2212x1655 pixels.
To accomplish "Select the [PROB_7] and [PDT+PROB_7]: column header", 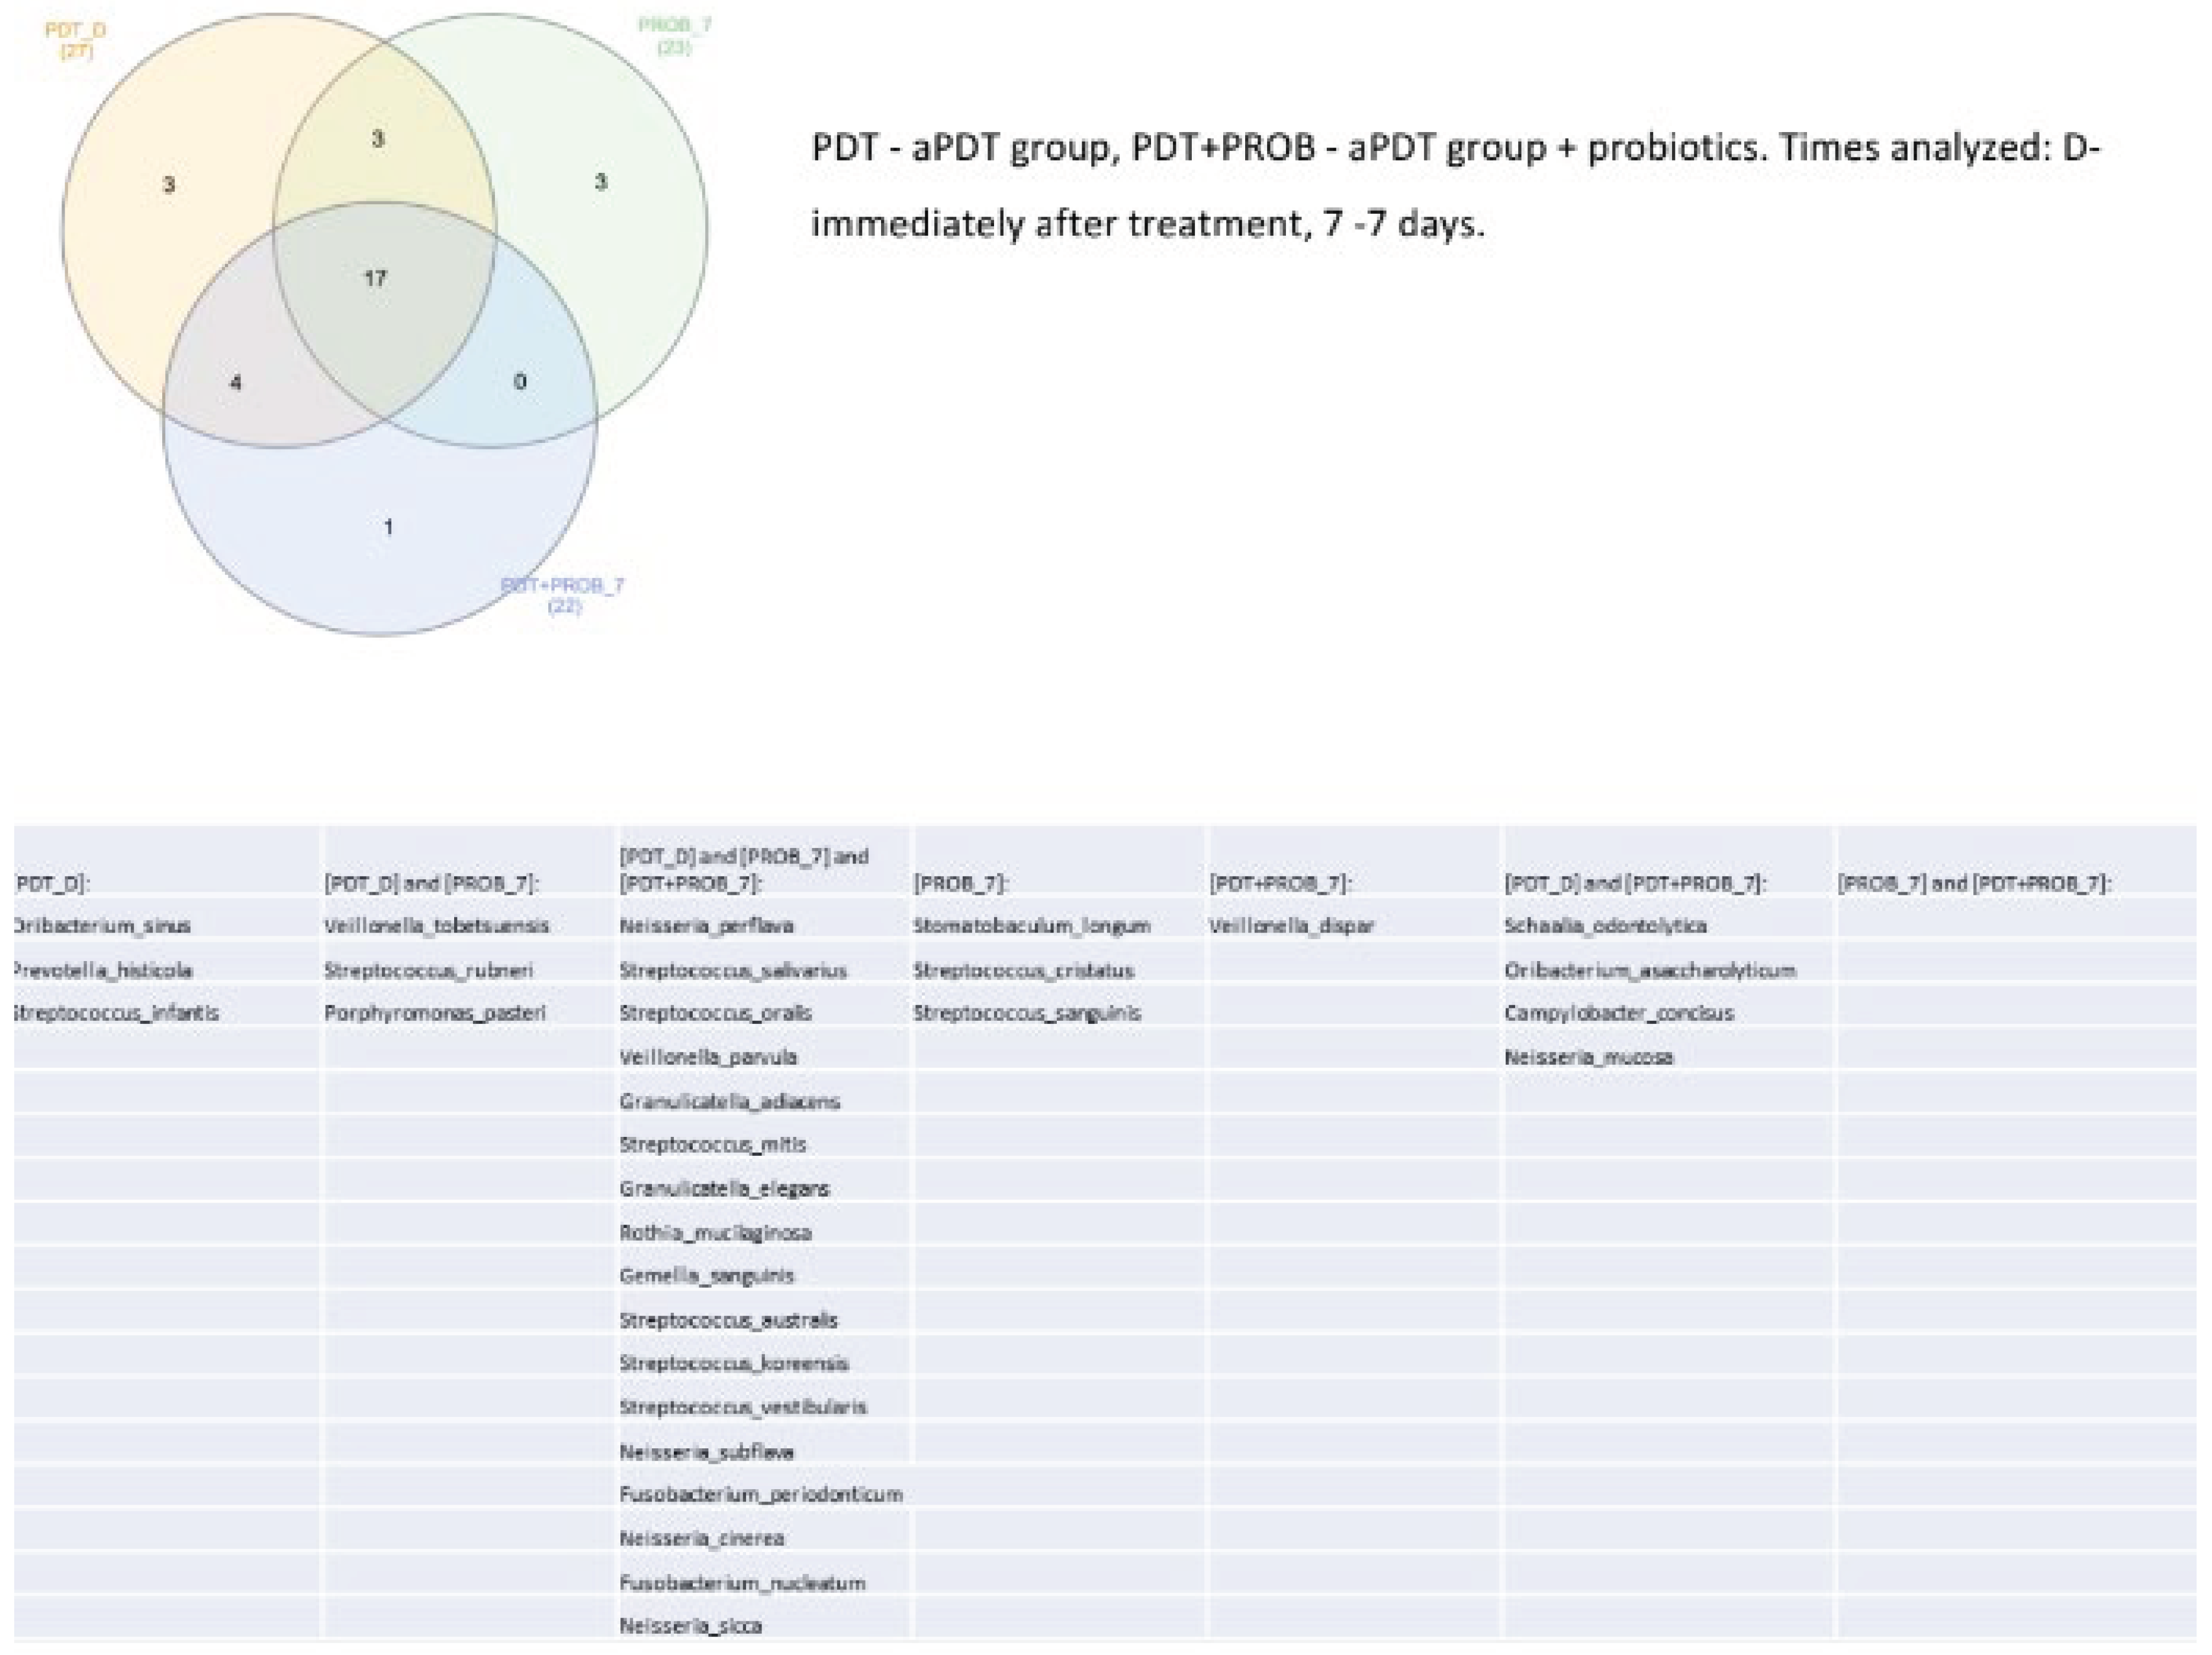I will [x=1974, y=883].
